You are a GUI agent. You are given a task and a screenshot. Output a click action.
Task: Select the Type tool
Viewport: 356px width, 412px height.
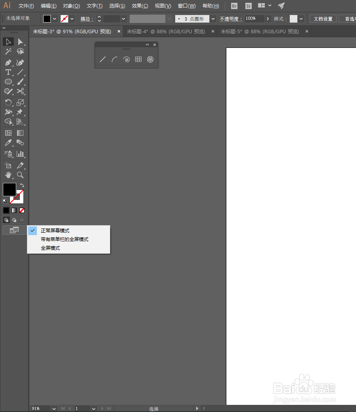pyautogui.click(x=8, y=72)
